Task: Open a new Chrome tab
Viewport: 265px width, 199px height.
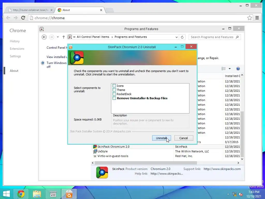Action: click(x=110, y=10)
